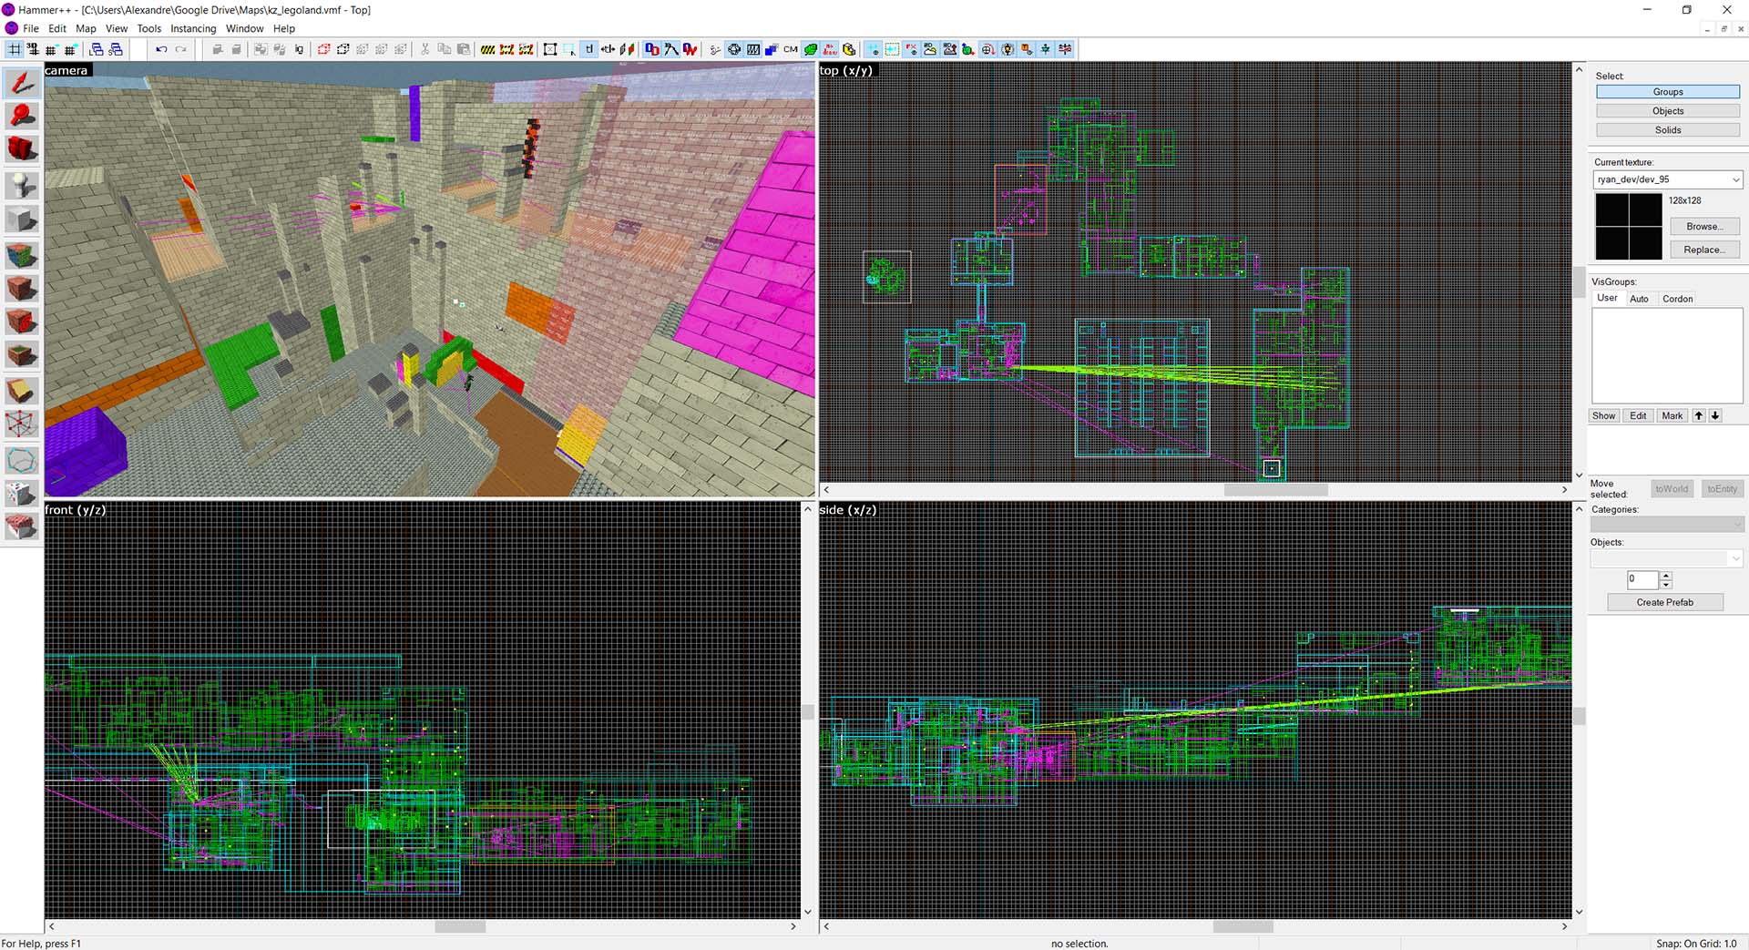
Task: Click the Undo arrow in the toolbar
Action: [162, 49]
